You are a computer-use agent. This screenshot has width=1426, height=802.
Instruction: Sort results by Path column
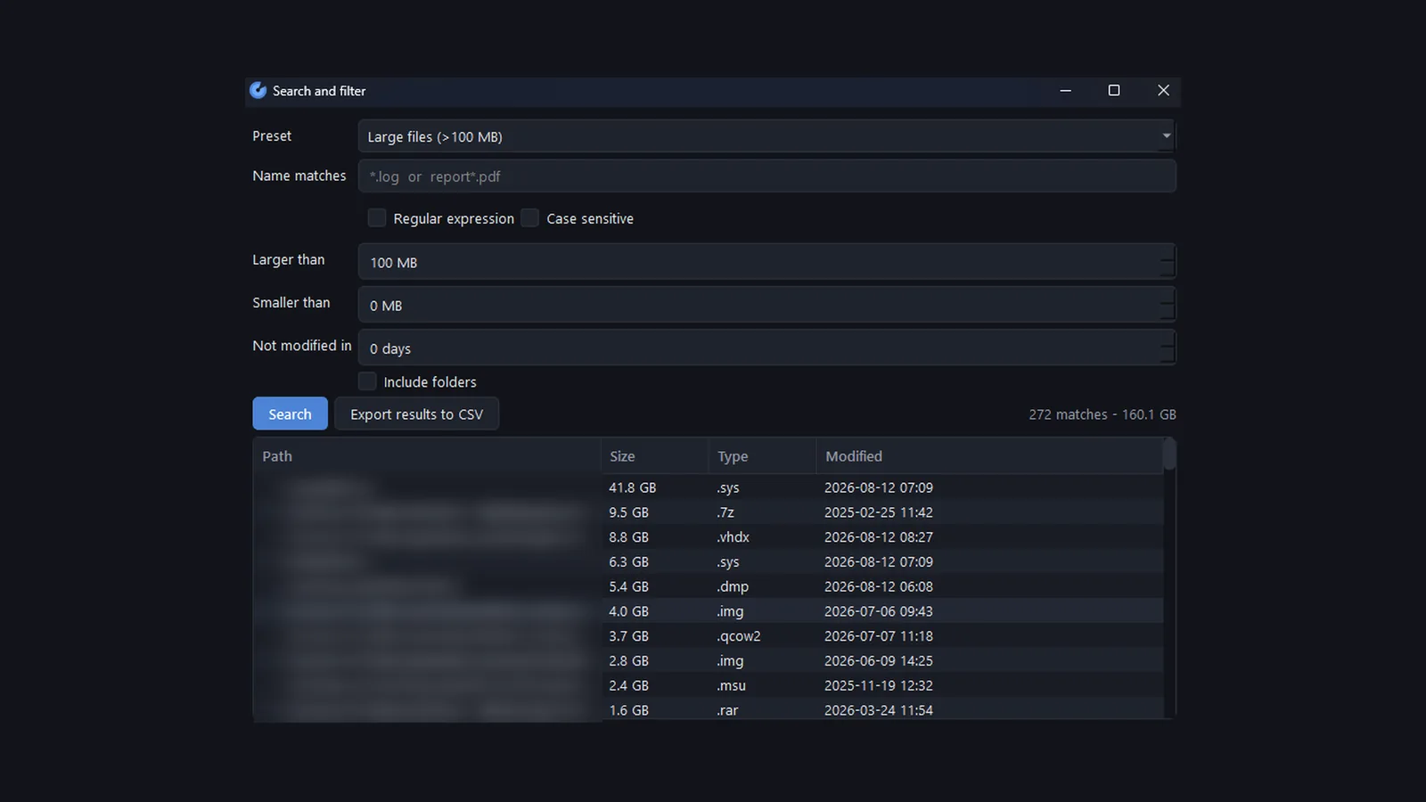click(x=427, y=456)
